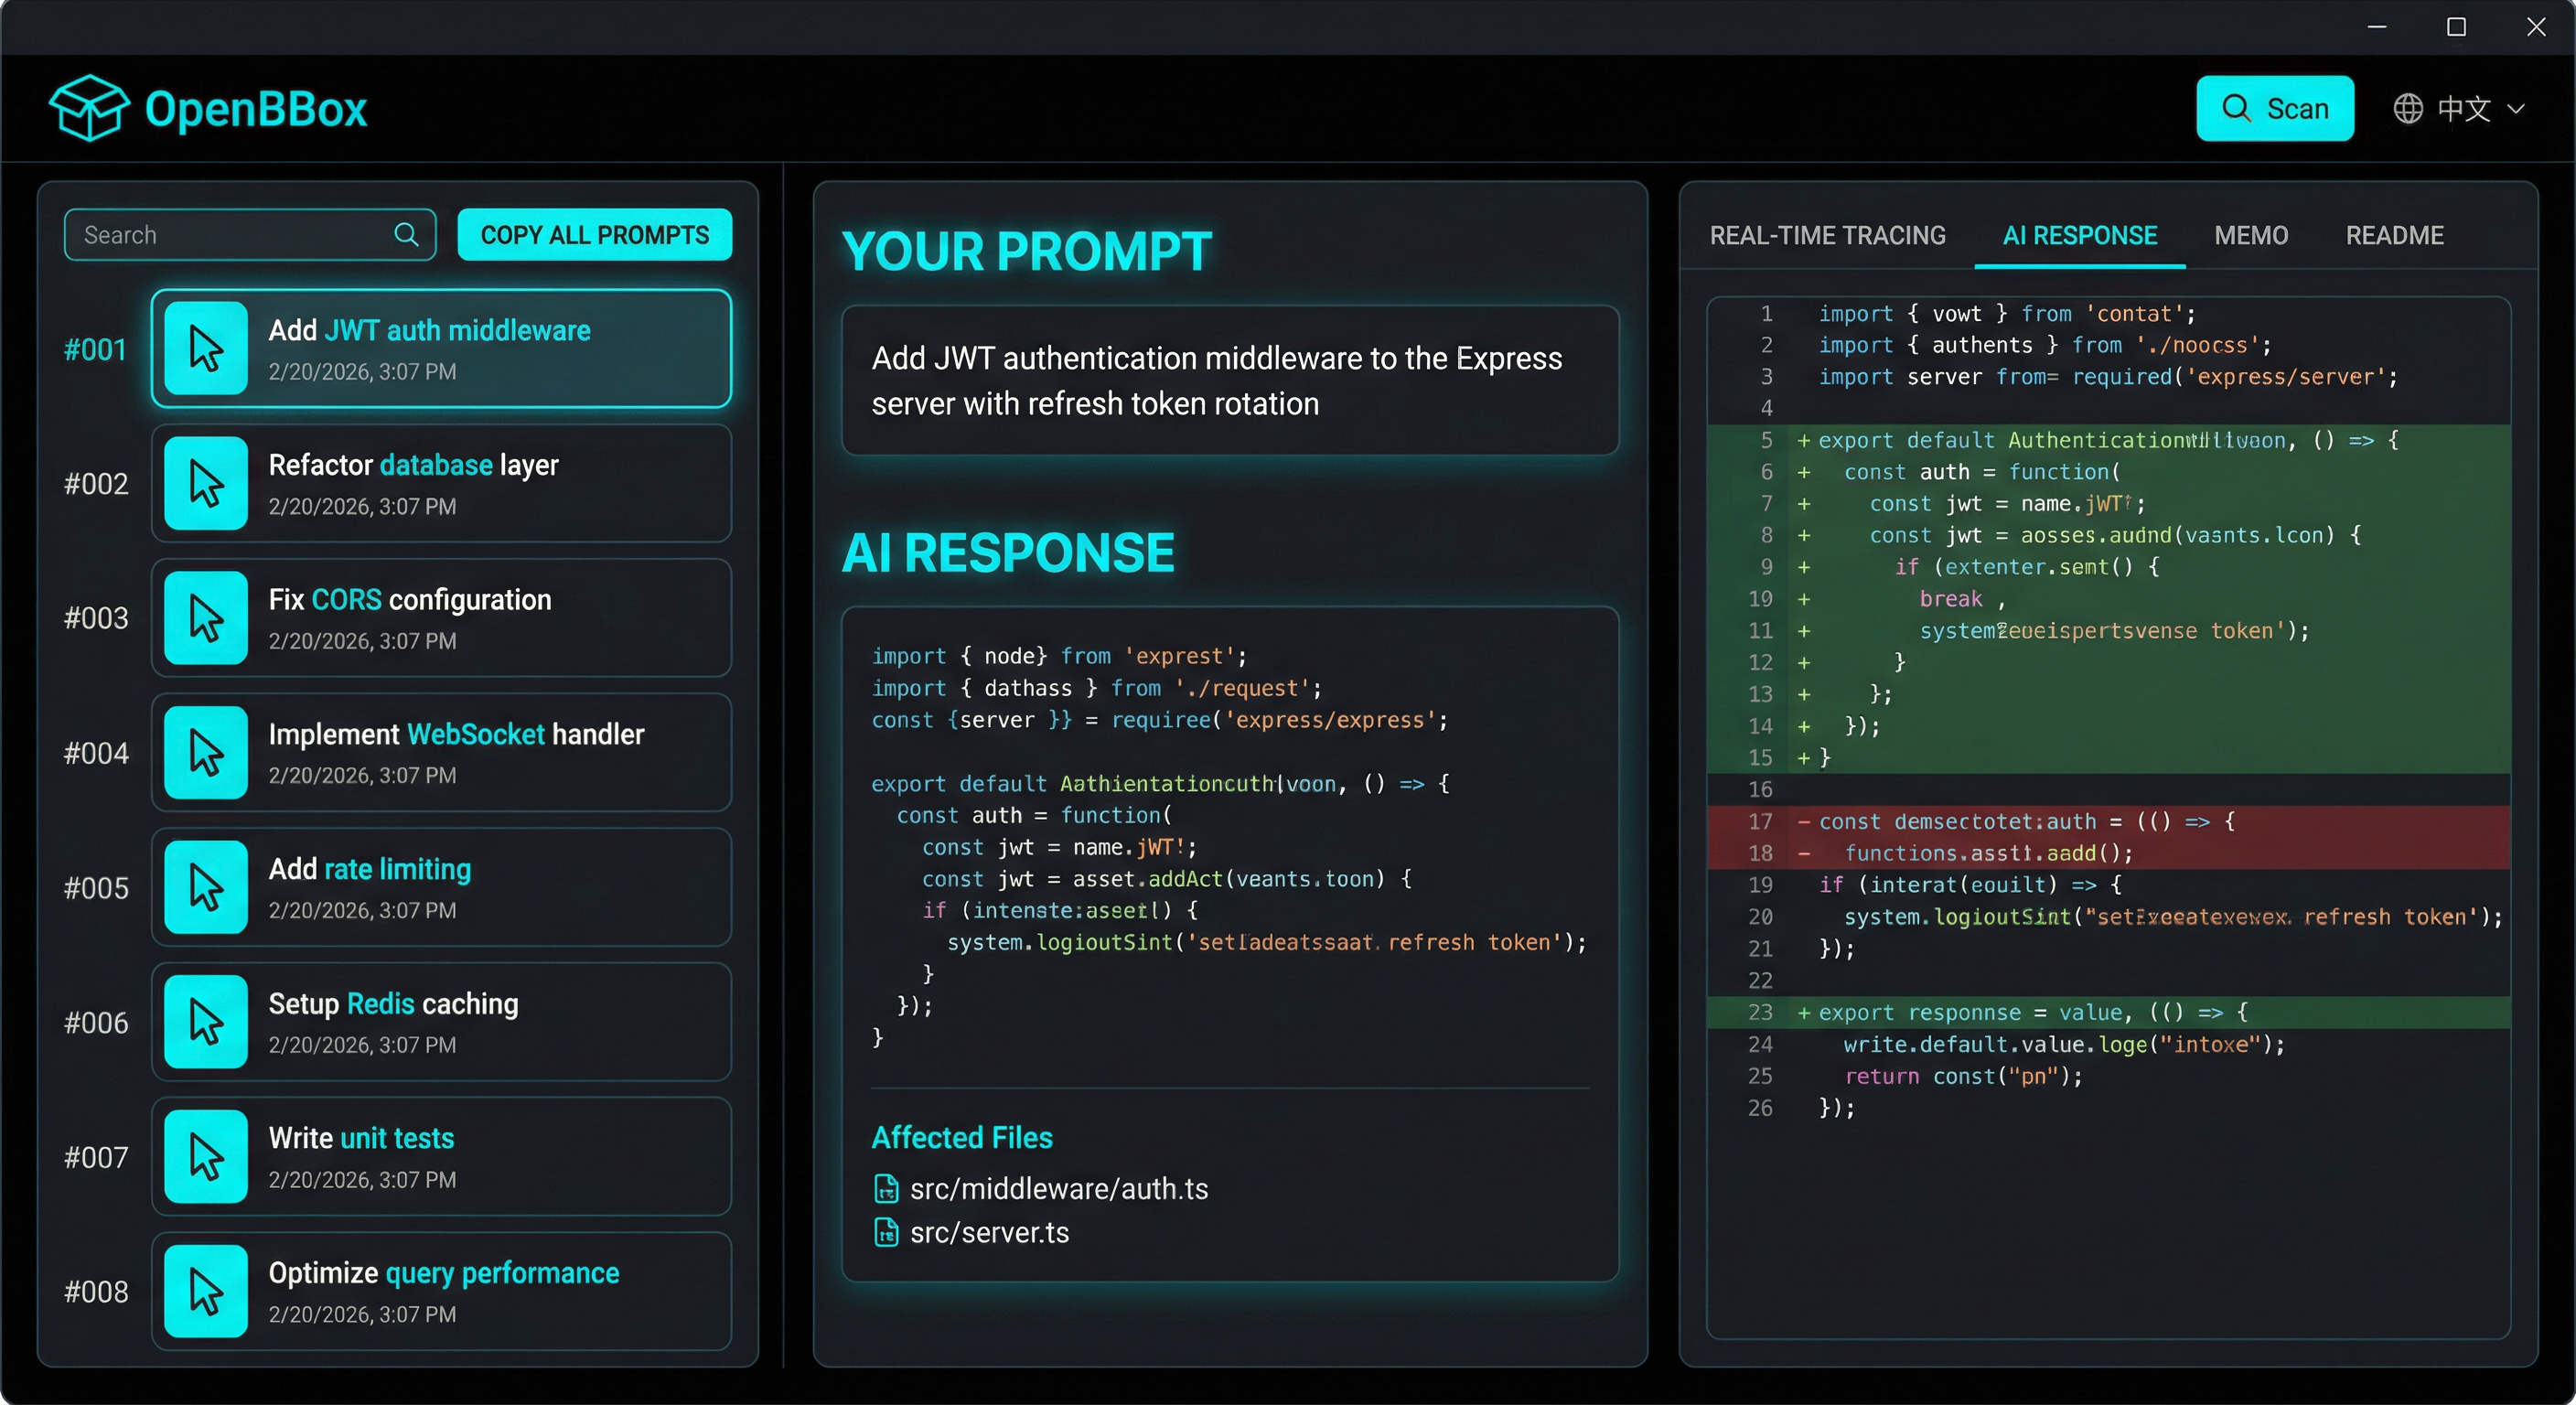Click the cursor icon beside Setup Redis caching
Viewport: 2576px width, 1405px height.
coord(205,1022)
